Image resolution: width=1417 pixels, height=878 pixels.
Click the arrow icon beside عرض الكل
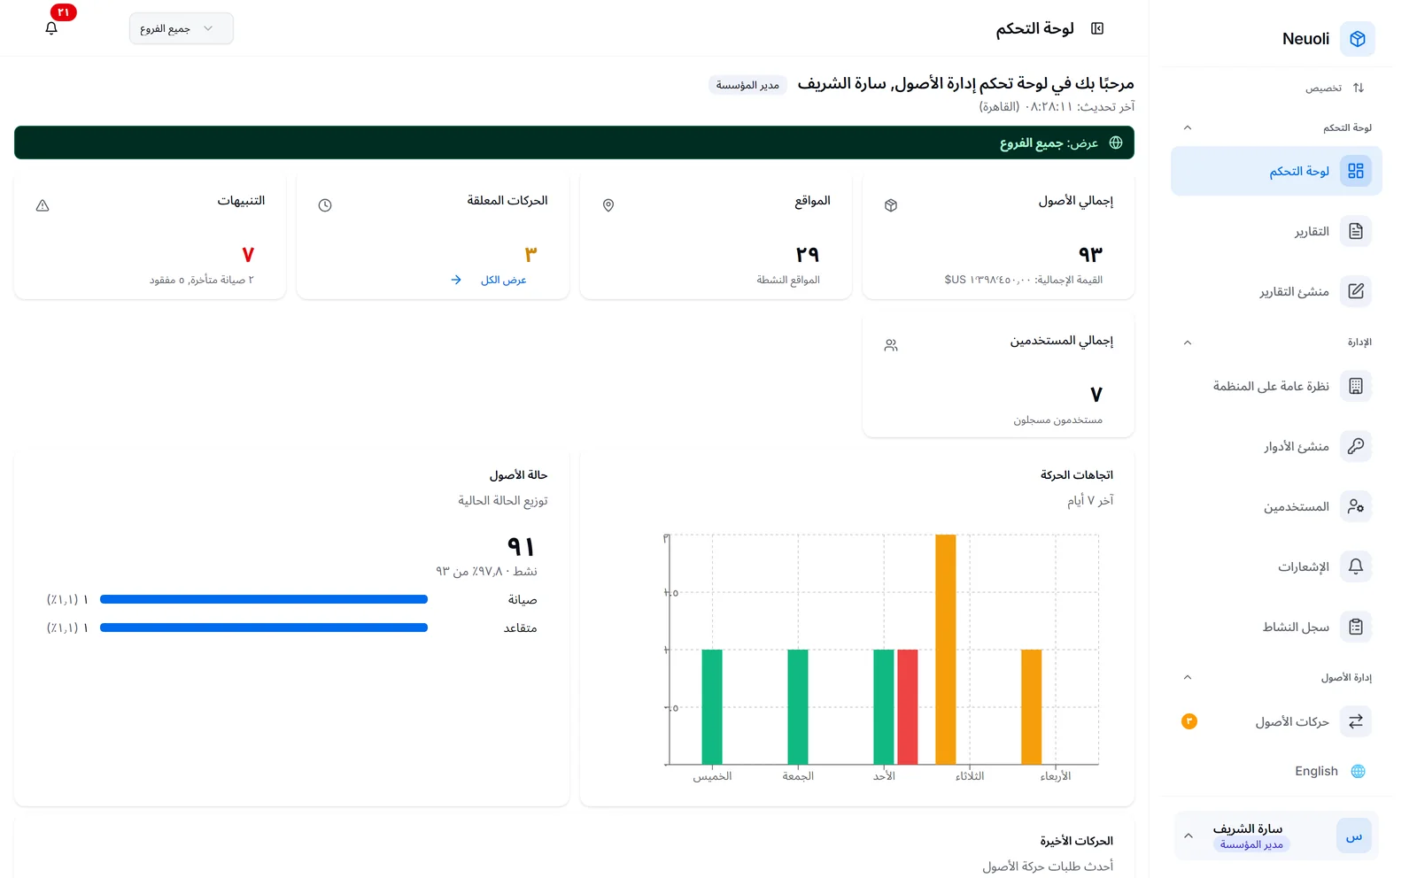click(456, 280)
